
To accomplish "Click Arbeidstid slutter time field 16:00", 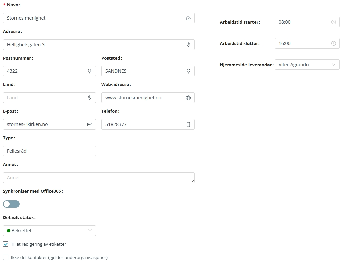I will tap(307, 43).
